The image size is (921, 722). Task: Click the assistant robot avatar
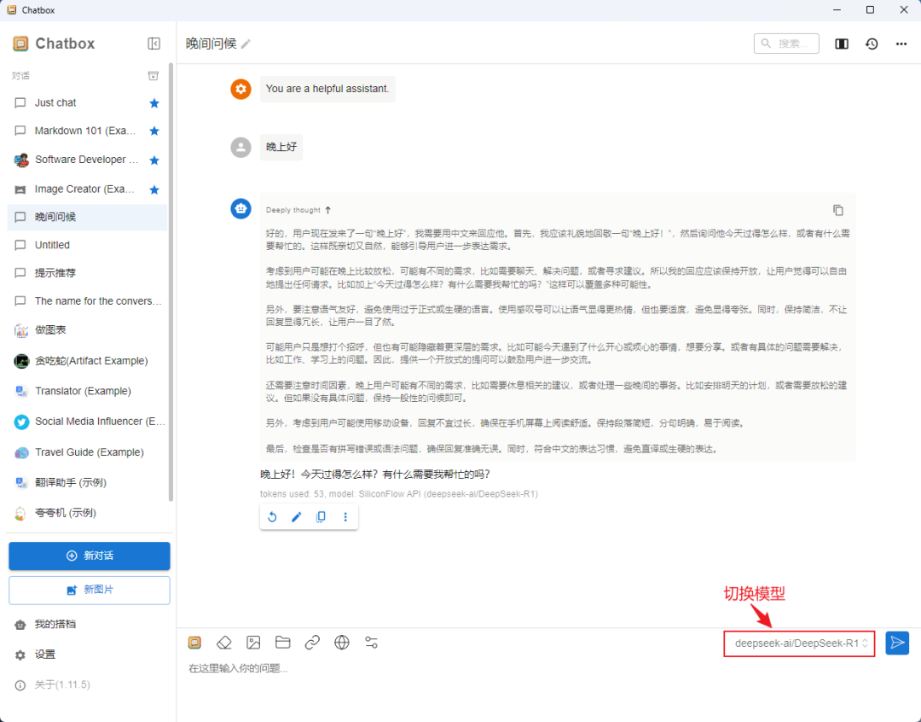tap(240, 209)
